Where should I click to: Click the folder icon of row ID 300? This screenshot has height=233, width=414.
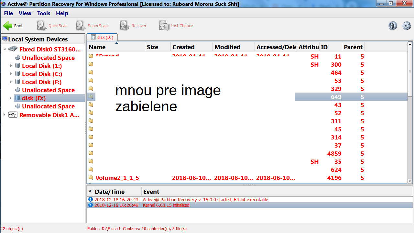[x=91, y=64]
